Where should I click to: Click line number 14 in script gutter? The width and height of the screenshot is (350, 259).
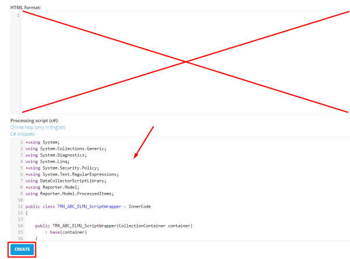[19, 226]
